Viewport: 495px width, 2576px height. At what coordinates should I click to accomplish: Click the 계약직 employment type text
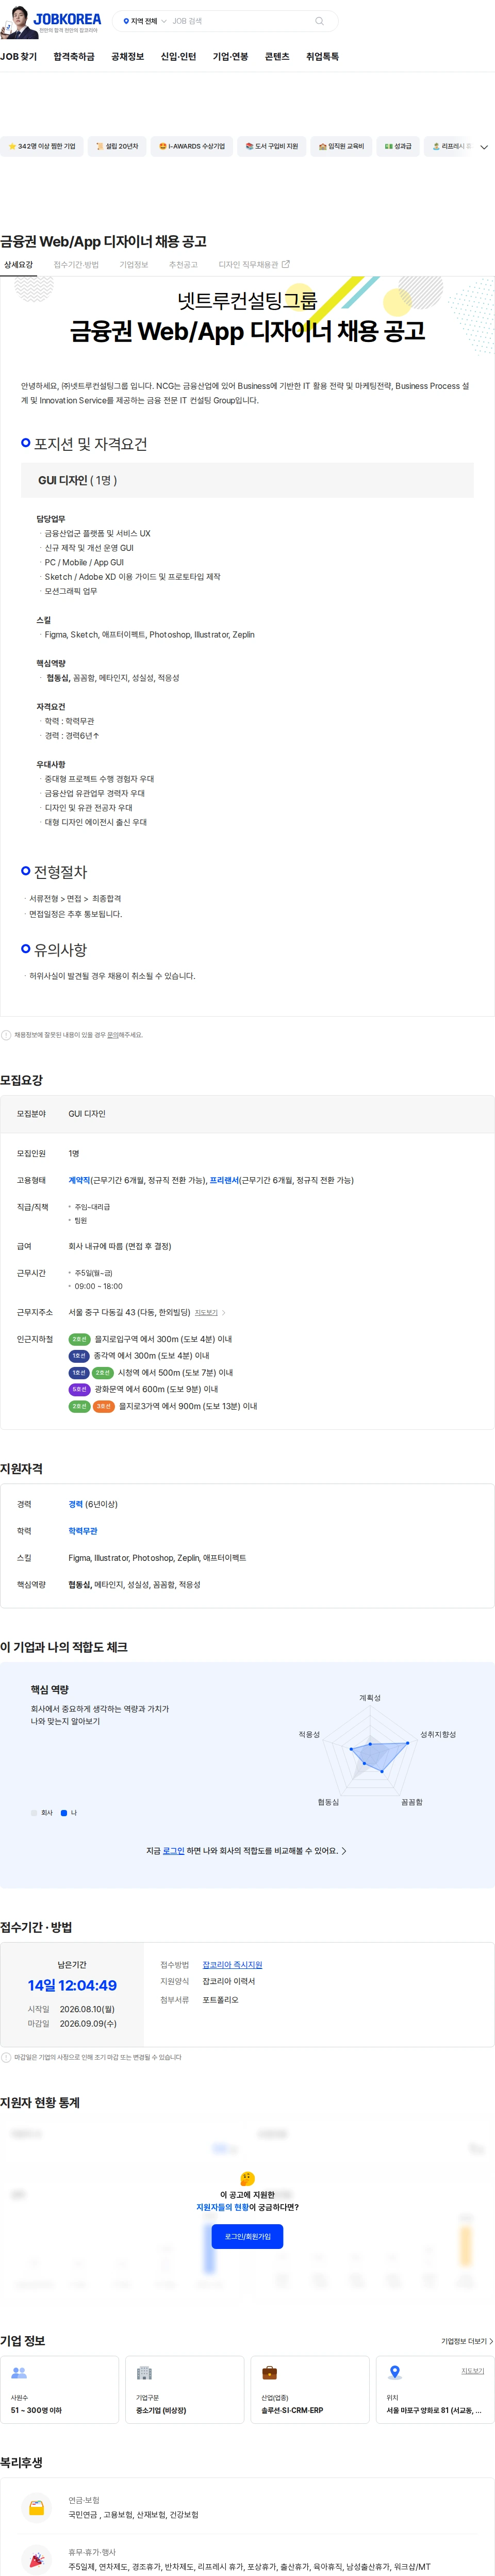tap(79, 1180)
